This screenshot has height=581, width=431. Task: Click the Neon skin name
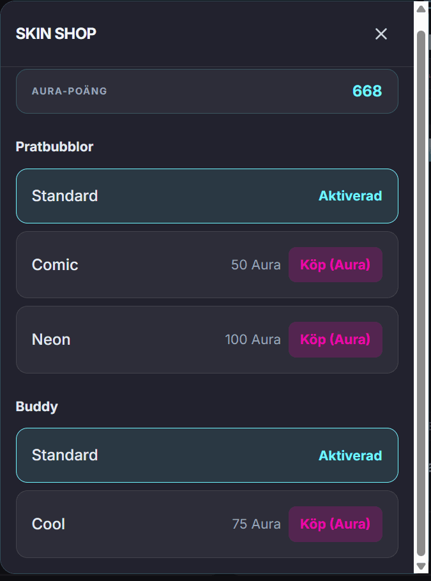[x=51, y=340]
